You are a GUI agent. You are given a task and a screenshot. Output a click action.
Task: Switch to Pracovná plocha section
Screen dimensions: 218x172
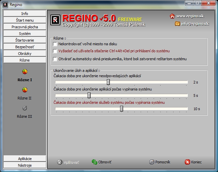tap(25, 27)
